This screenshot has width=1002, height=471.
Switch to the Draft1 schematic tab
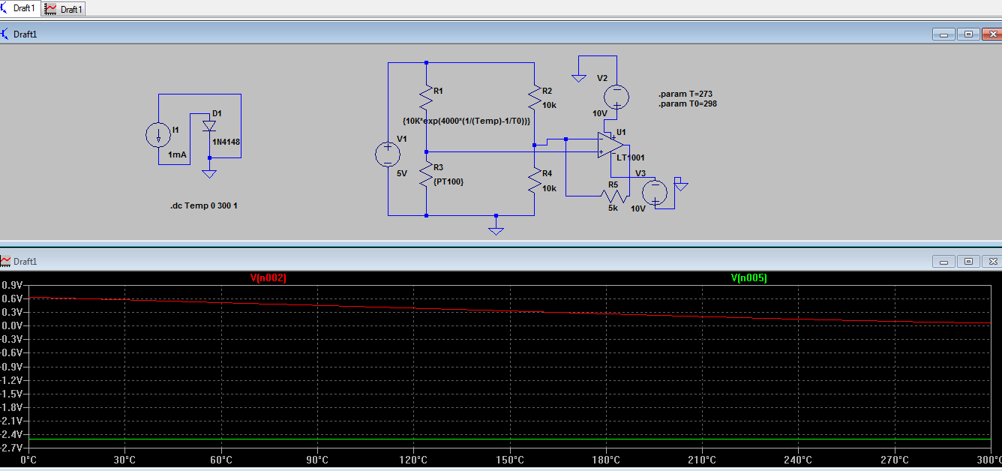coord(19,8)
